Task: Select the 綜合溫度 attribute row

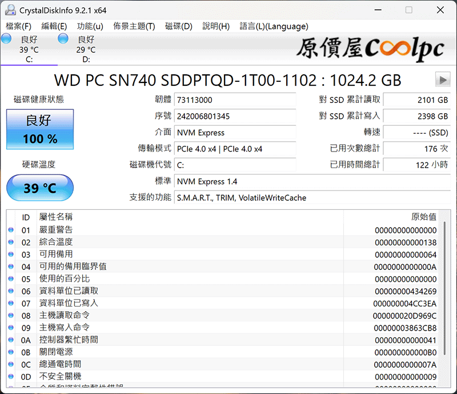Action: pyautogui.click(x=223, y=242)
